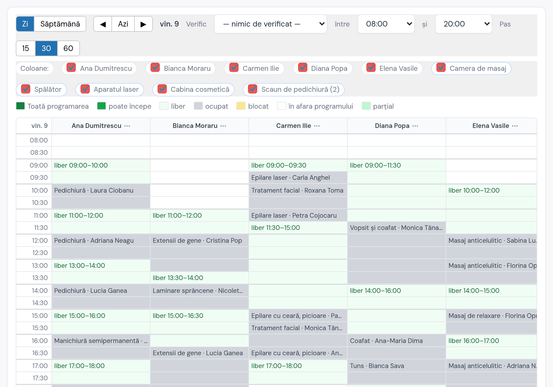The height and width of the screenshot is (387, 553).
Task: Toggle Scaun de pedichiură (2) checkbox
Action: pyautogui.click(x=253, y=89)
